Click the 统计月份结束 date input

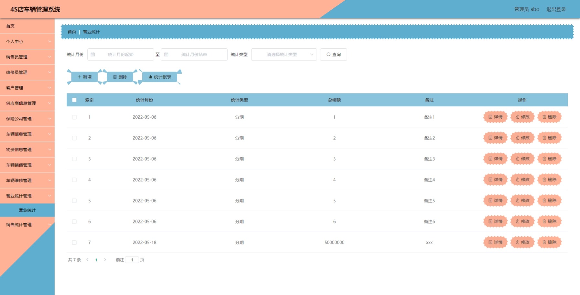[x=194, y=54]
